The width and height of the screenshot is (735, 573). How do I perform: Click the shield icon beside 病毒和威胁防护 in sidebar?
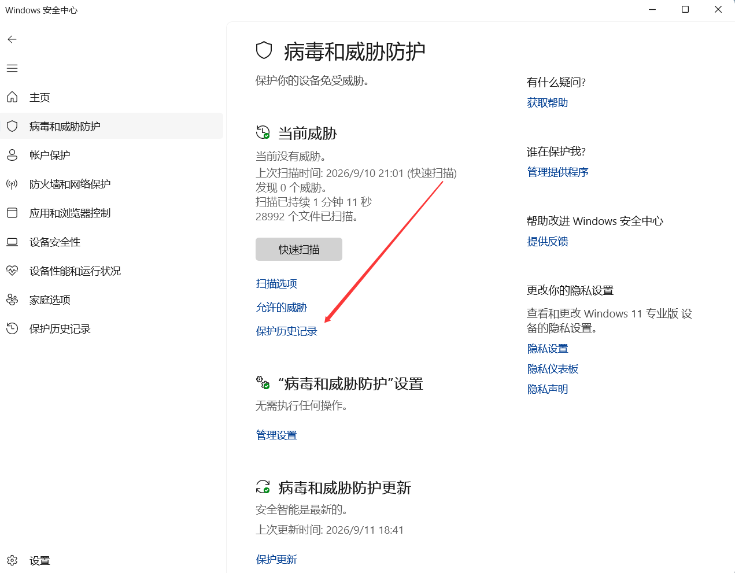pyautogui.click(x=12, y=126)
